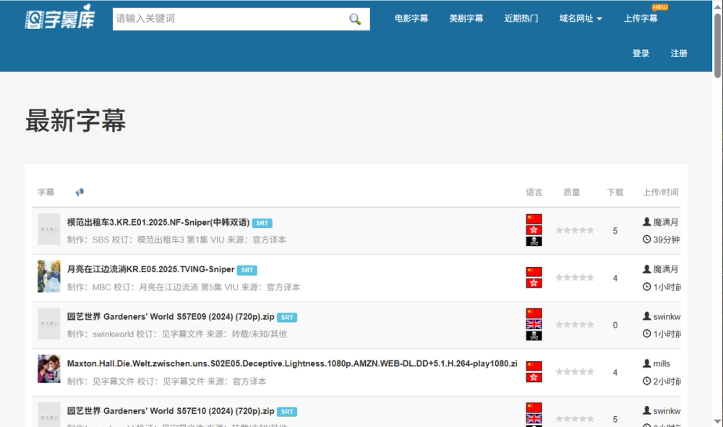The height and width of the screenshot is (427, 723).
Task: Click the Hong Kong flag in Maxton Hall row
Action: [x=534, y=377]
